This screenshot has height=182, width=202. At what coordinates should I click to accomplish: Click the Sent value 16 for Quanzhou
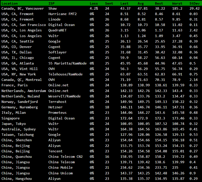click(x=107, y=157)
